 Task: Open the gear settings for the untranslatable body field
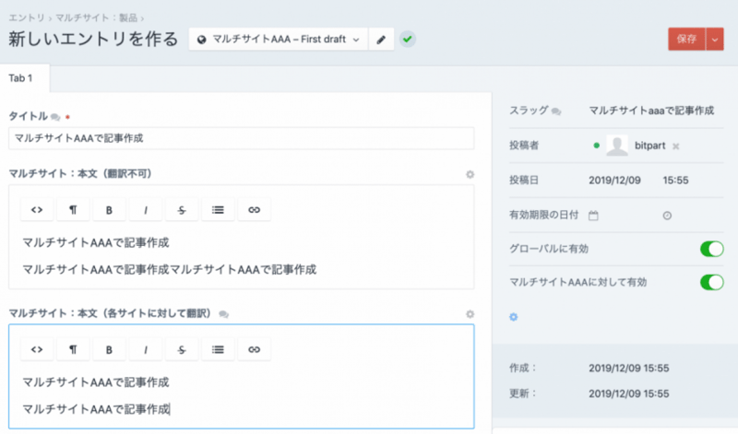(470, 174)
